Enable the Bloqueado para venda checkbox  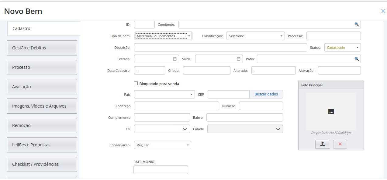tap(136, 83)
